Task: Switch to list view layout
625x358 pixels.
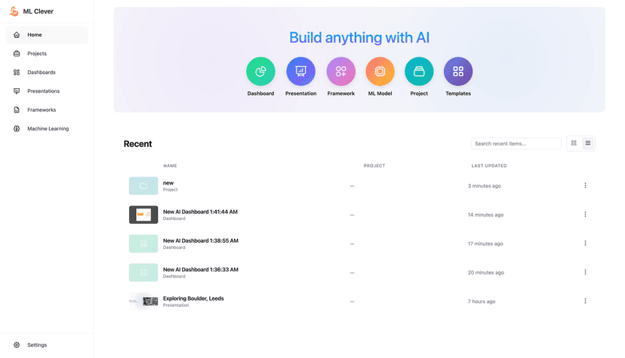Action: coord(588,143)
